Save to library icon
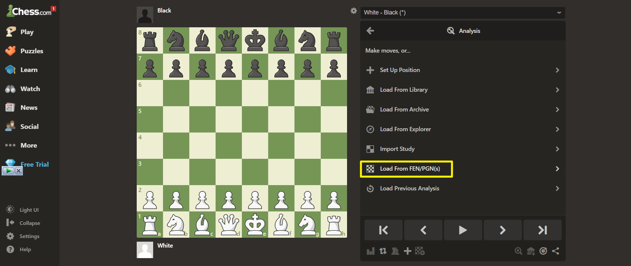The height and width of the screenshot is (266, 631). [531, 251]
